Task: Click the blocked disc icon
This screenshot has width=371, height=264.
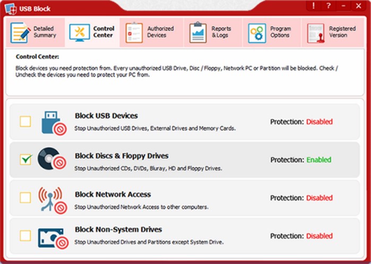Action: click(x=52, y=159)
